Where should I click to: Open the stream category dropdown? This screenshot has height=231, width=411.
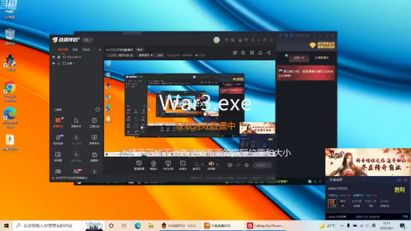point(146,55)
